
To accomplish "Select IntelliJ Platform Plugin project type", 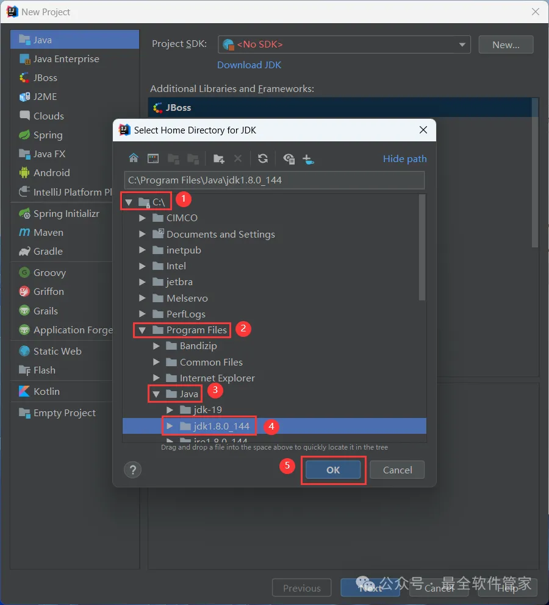I will (x=62, y=192).
